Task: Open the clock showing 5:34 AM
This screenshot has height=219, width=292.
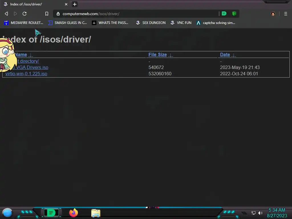Action: tap(277, 213)
